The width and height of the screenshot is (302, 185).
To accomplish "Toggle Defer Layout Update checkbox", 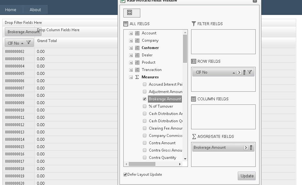I will 125,174.
